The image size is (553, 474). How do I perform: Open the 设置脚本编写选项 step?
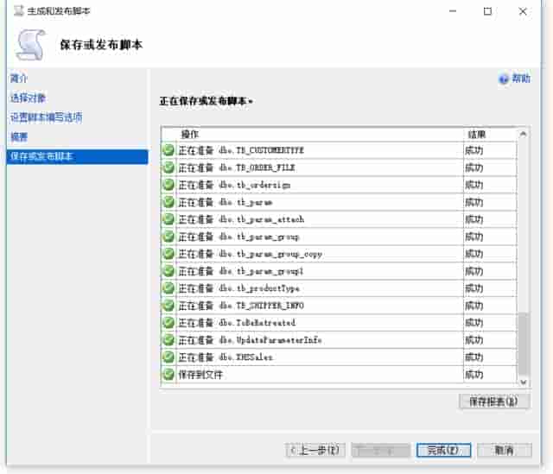46,117
